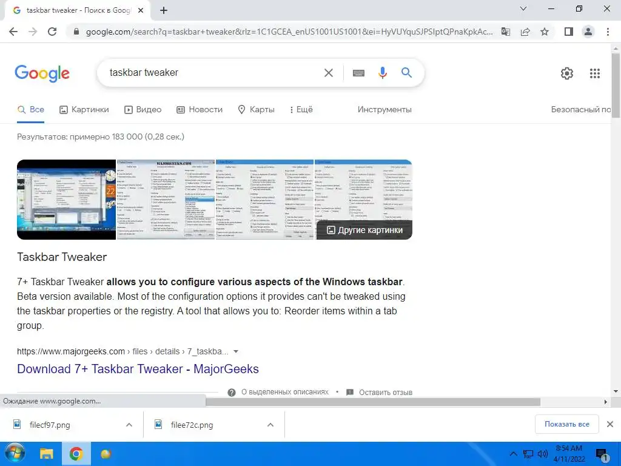This screenshot has height=466, width=621.
Task: Open the action center notifications icon
Action: point(602,455)
